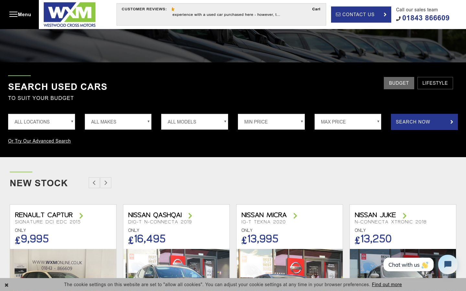Click the Nissan Qashqai car photo
The width and height of the screenshot is (466, 291).
click(176, 264)
